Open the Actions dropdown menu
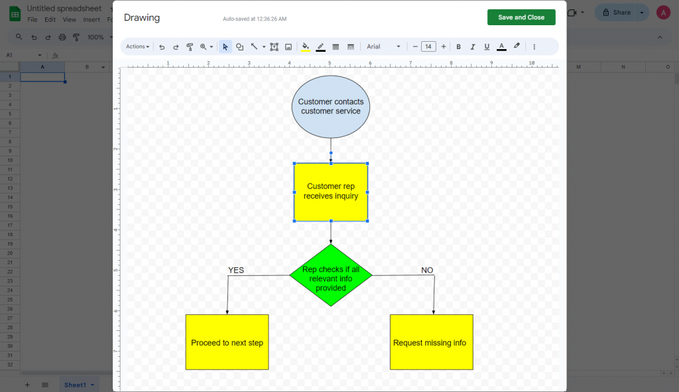679x392 pixels. tap(137, 47)
